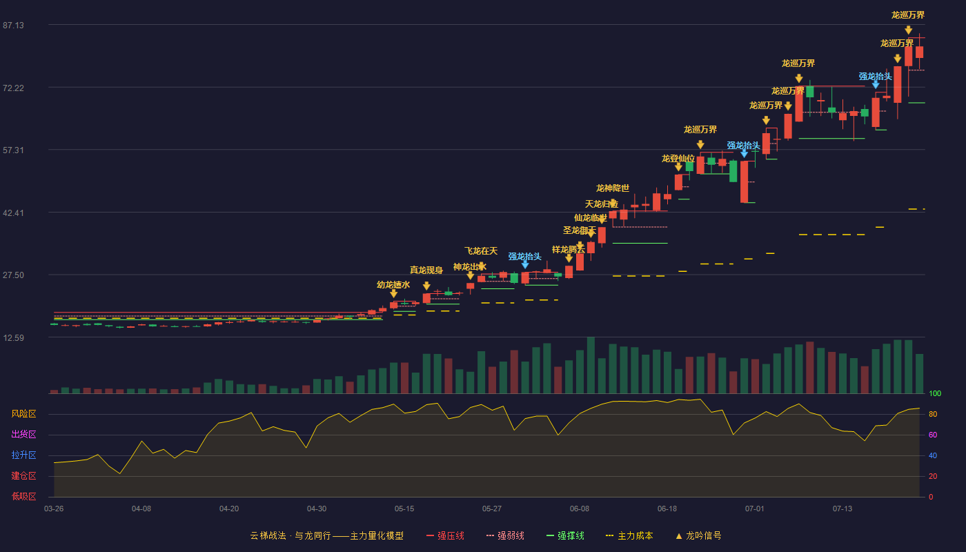
Task: Click the last candlestick at the chart's right edge
Action: [x=919, y=52]
